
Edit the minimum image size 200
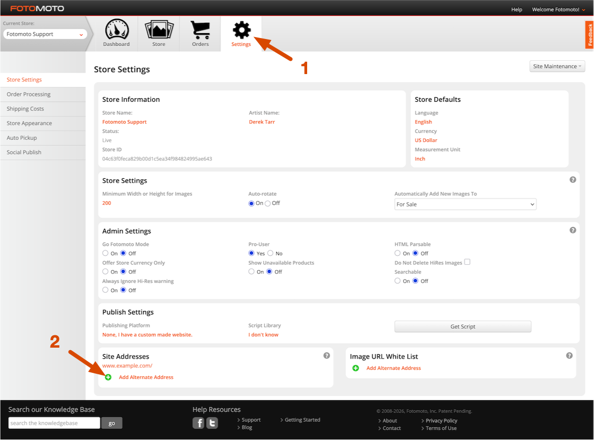click(x=107, y=203)
